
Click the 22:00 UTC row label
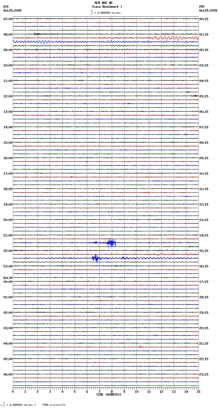8,251
